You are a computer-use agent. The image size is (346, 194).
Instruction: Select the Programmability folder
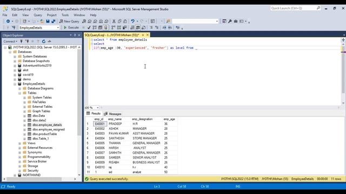[39, 157]
